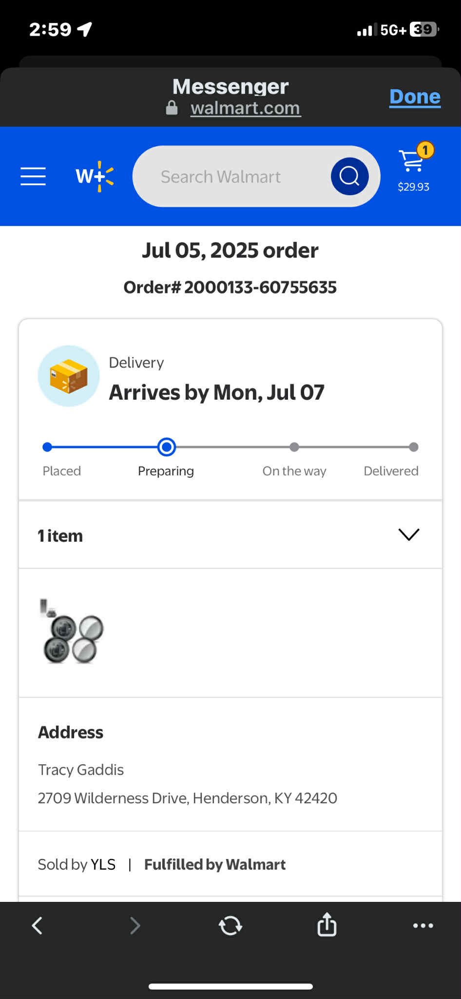Screen dimensions: 461x999
Task: Tap the browser forward arrow
Action: [x=135, y=925]
